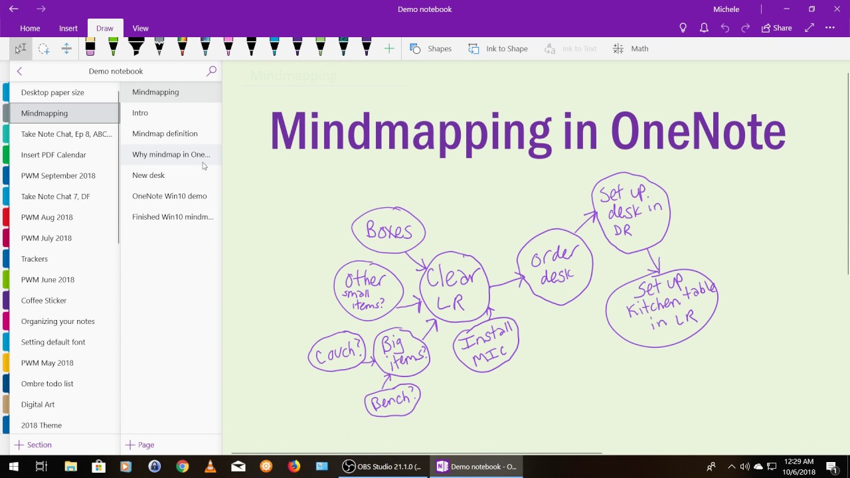
Task: Undo the last action
Action: point(725,28)
